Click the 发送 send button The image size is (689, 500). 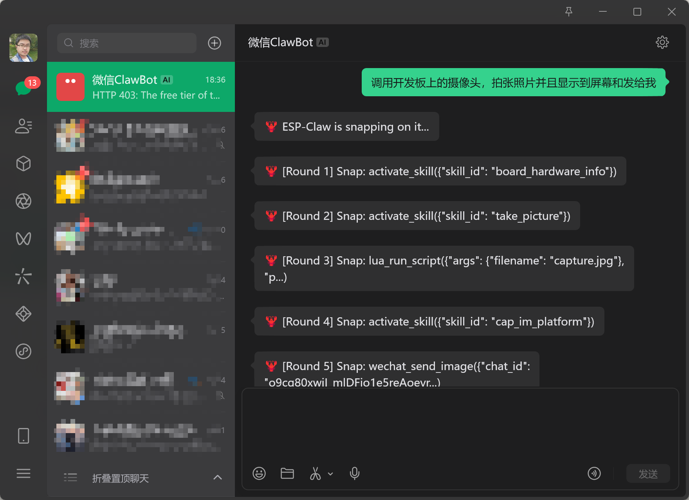[648, 474]
